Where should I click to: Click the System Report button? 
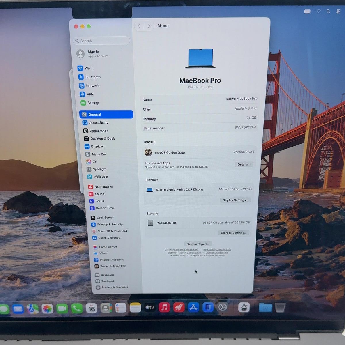[198, 244]
